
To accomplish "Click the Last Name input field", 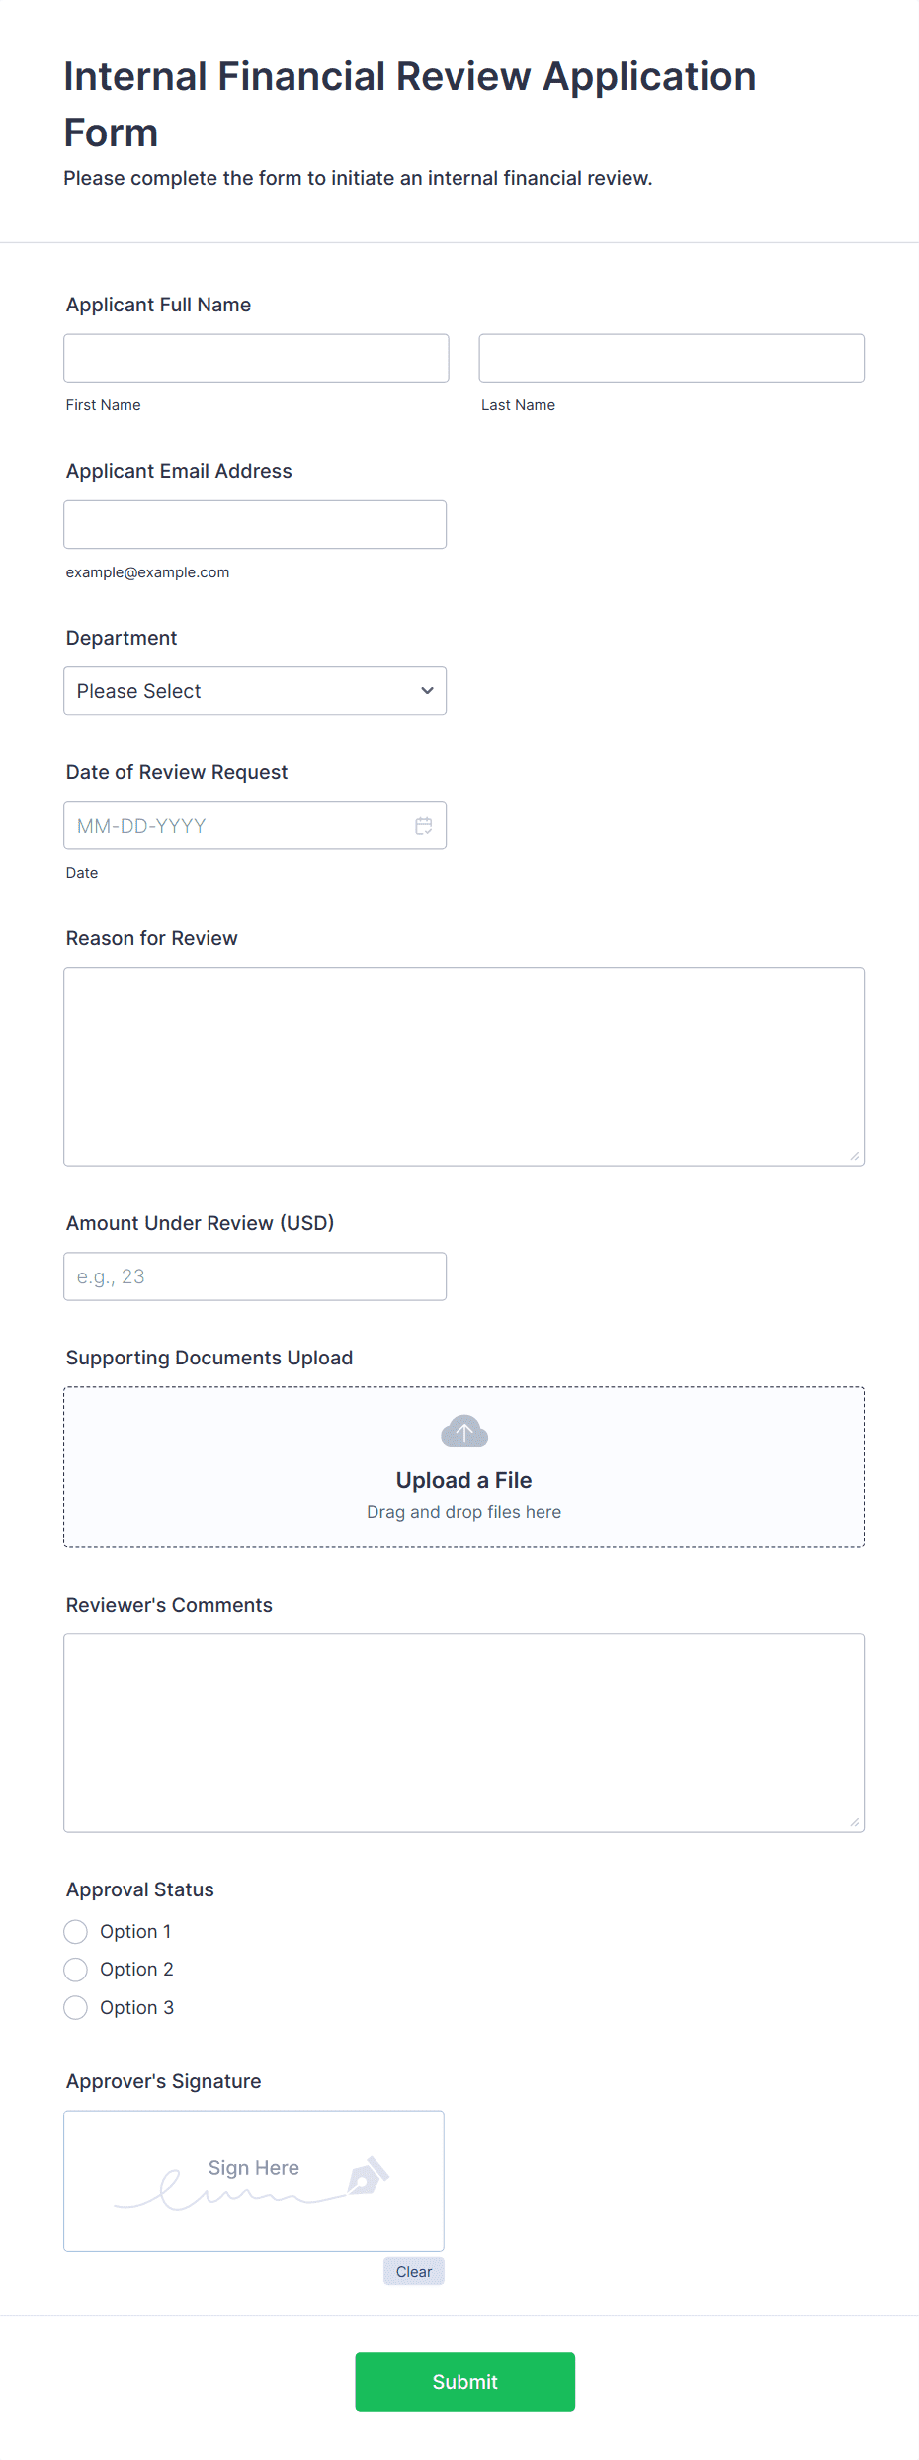I will (671, 357).
